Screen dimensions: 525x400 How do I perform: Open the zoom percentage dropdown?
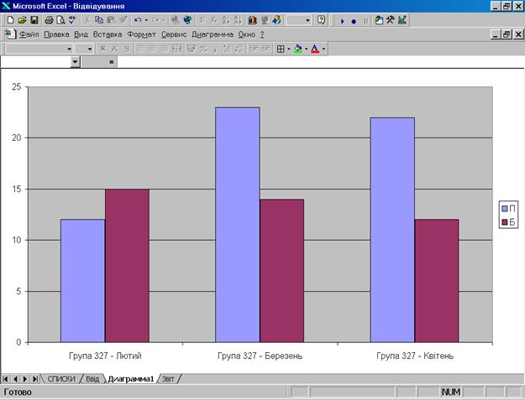point(307,19)
